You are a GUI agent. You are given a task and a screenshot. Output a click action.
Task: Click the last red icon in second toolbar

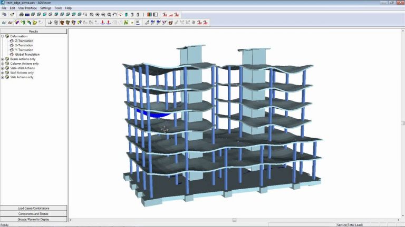(x=205, y=23)
